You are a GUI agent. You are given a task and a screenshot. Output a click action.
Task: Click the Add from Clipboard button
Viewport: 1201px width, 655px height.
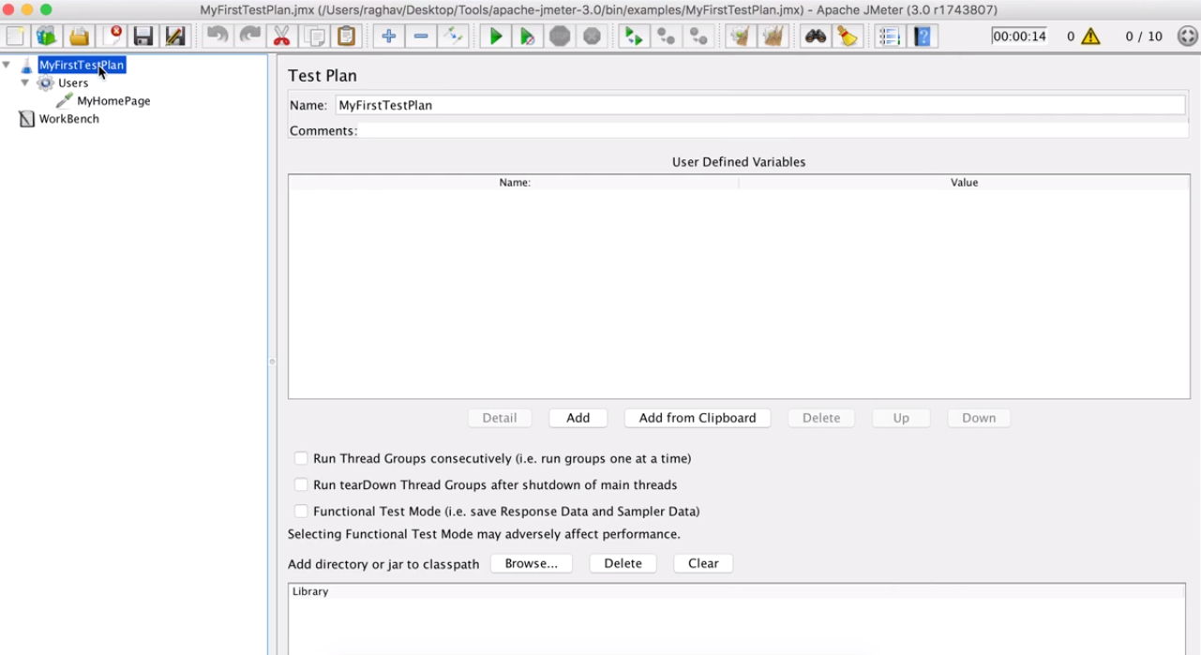point(698,418)
